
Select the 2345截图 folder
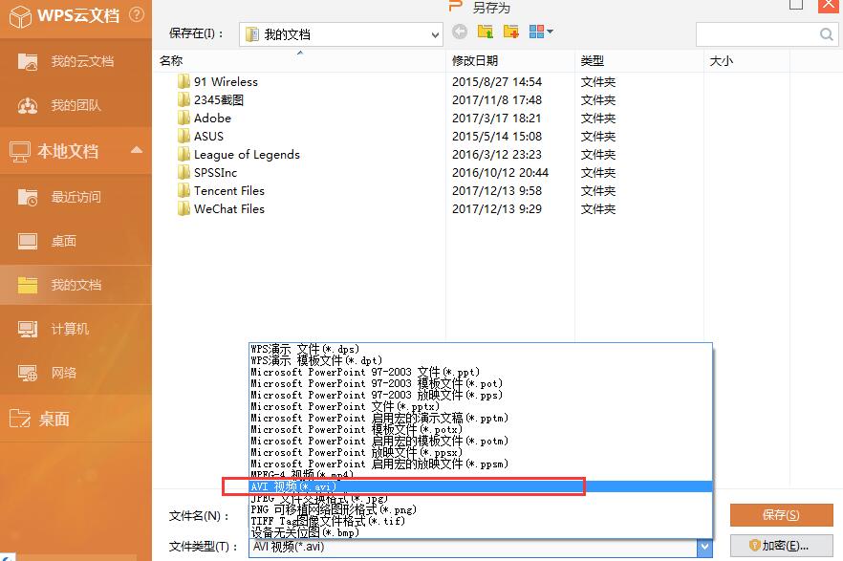(x=219, y=100)
